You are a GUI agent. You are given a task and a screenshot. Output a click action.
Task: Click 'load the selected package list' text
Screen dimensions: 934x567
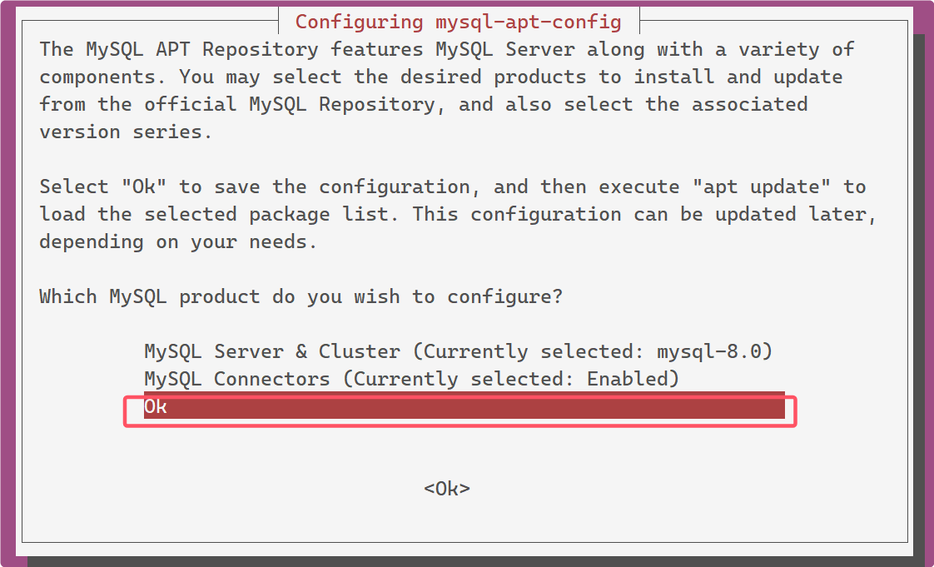coord(213,215)
